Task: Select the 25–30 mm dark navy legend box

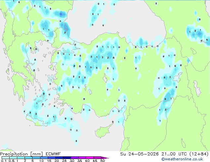Action: point(67,158)
